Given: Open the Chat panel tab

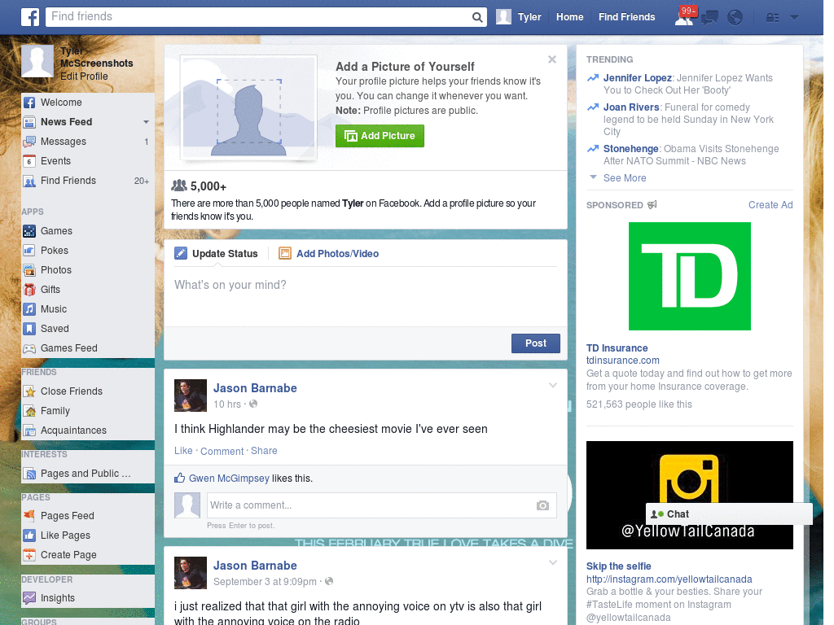Looking at the screenshot, I should (x=729, y=514).
